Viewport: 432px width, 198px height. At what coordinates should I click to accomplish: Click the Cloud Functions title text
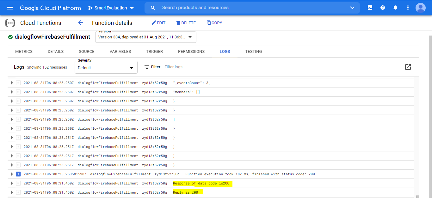tap(41, 23)
